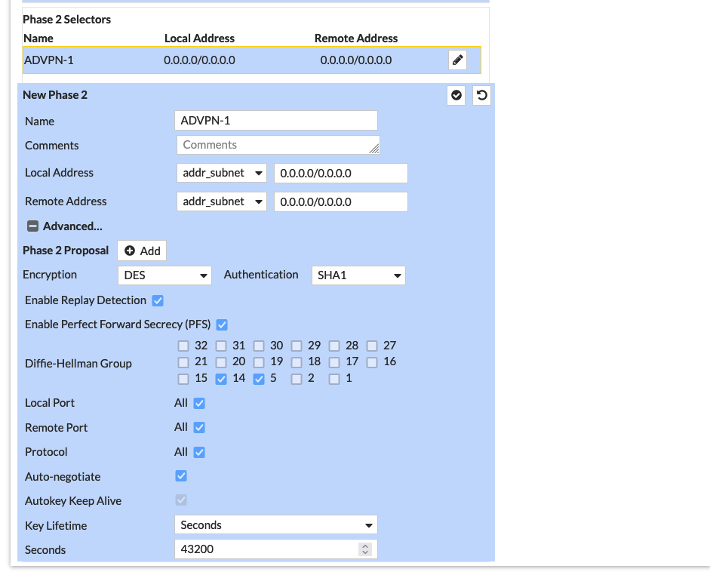Disable Replay Detection checkbox
Image resolution: width=710 pixels, height=572 pixels.
(158, 300)
